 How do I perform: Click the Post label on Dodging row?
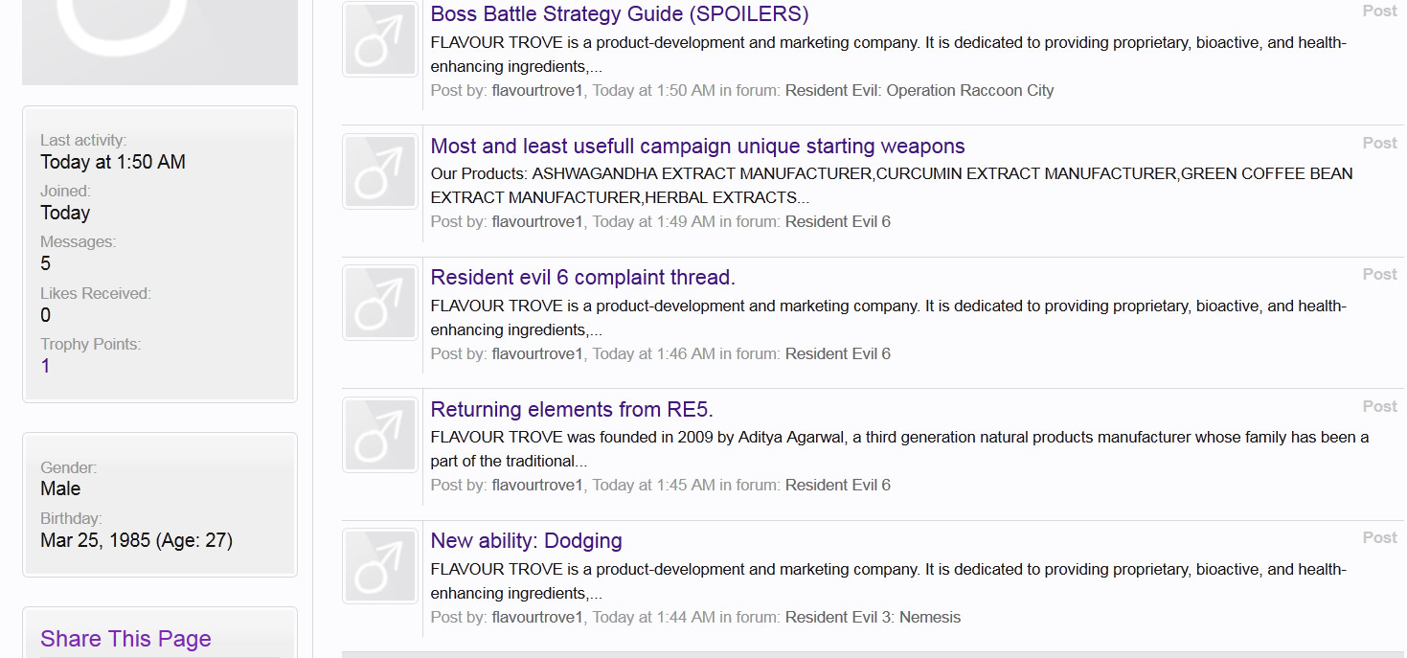click(1380, 538)
